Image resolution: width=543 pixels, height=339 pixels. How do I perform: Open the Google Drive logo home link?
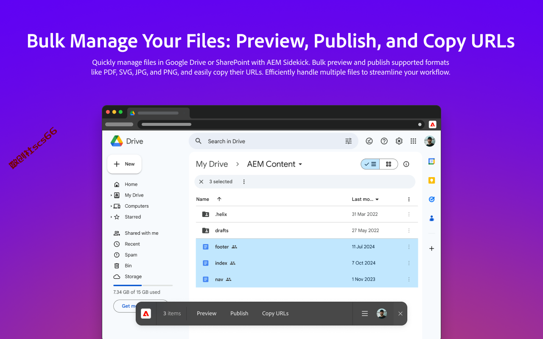point(127,141)
